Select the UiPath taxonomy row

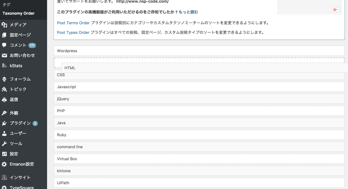click(199, 183)
